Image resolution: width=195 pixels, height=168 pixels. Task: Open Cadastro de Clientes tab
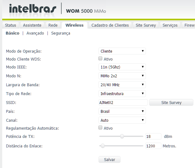coord(110,25)
